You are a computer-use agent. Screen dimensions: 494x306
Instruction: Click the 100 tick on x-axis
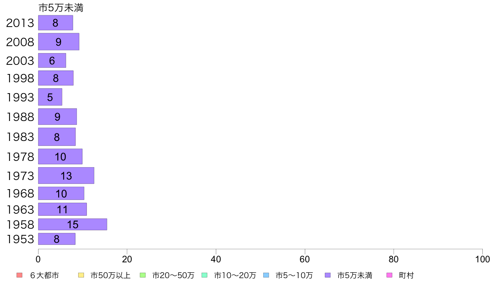[x=482, y=259]
